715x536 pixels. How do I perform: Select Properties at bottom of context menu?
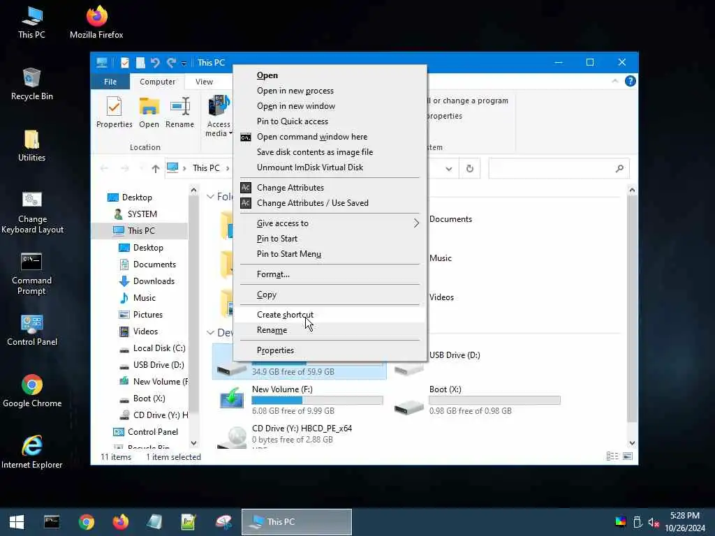click(330, 350)
